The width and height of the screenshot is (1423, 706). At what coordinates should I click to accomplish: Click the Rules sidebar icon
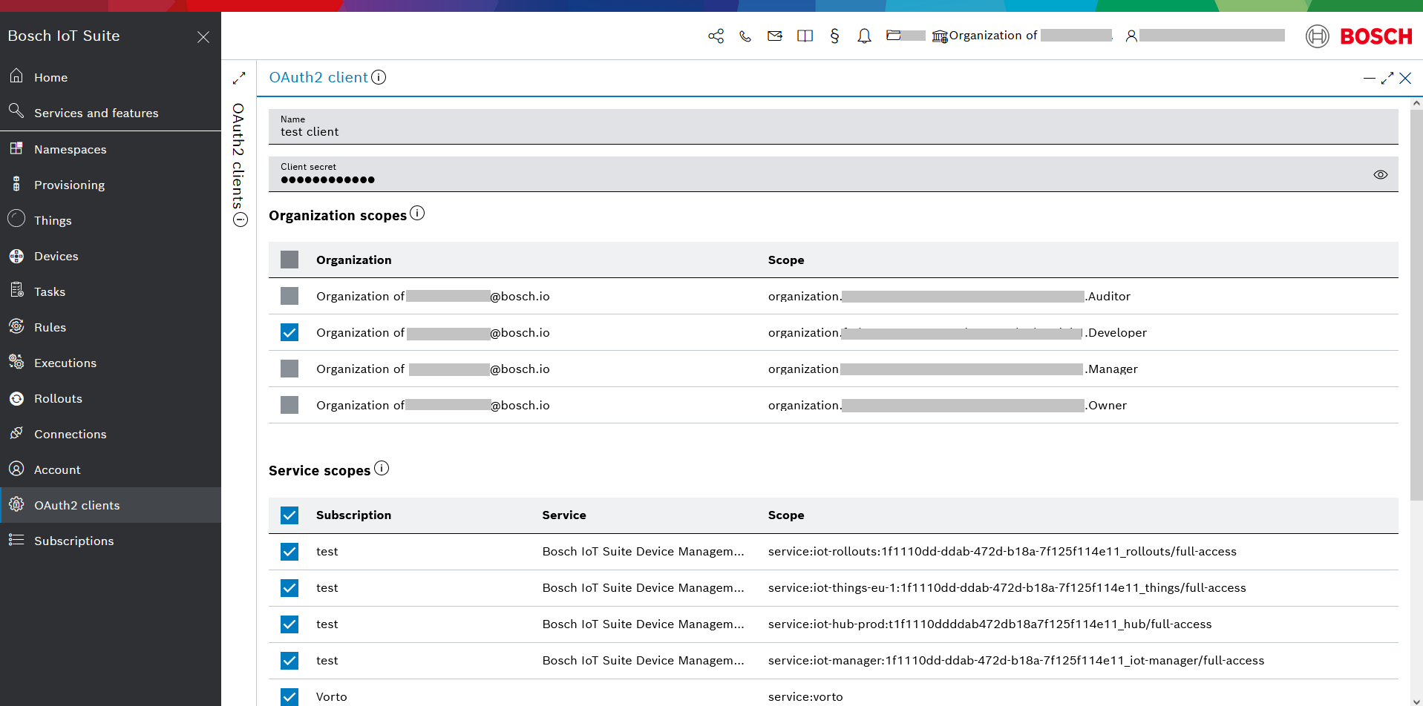tap(16, 326)
